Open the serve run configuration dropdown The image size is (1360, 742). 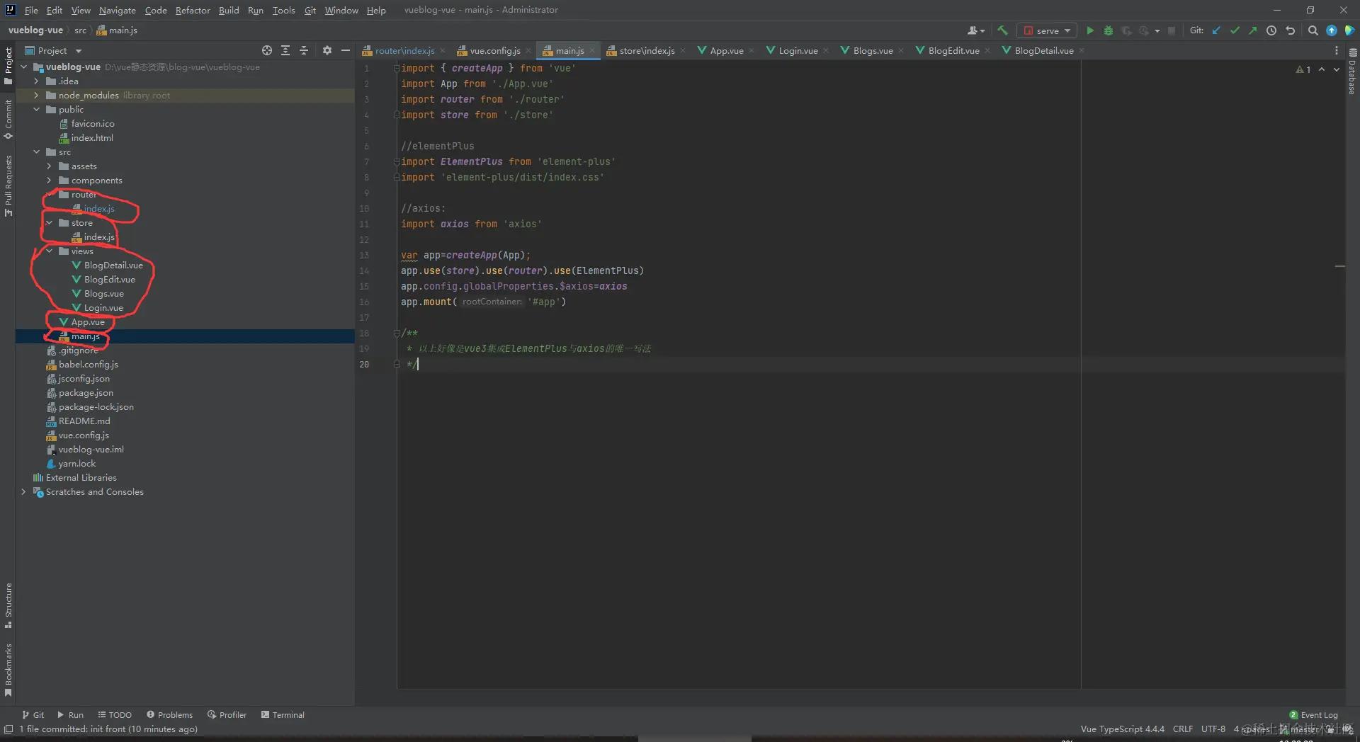click(x=1047, y=30)
